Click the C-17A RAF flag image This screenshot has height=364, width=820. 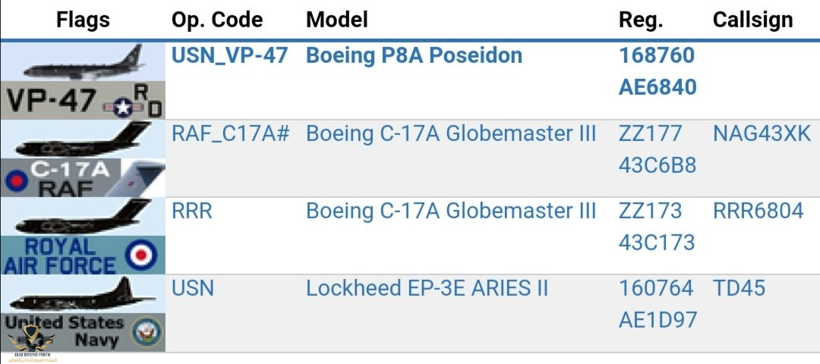[x=82, y=158]
